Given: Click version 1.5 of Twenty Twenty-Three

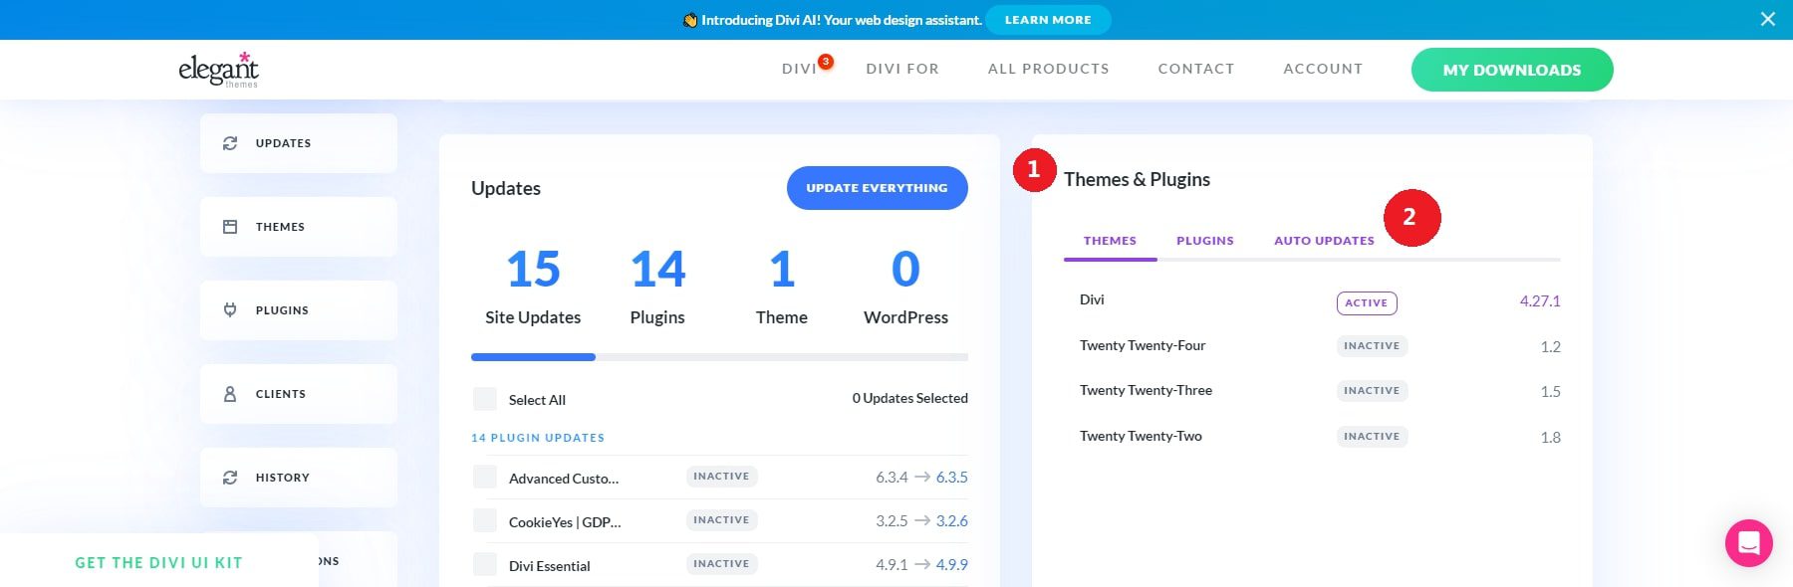Looking at the screenshot, I should pos(1551,392).
